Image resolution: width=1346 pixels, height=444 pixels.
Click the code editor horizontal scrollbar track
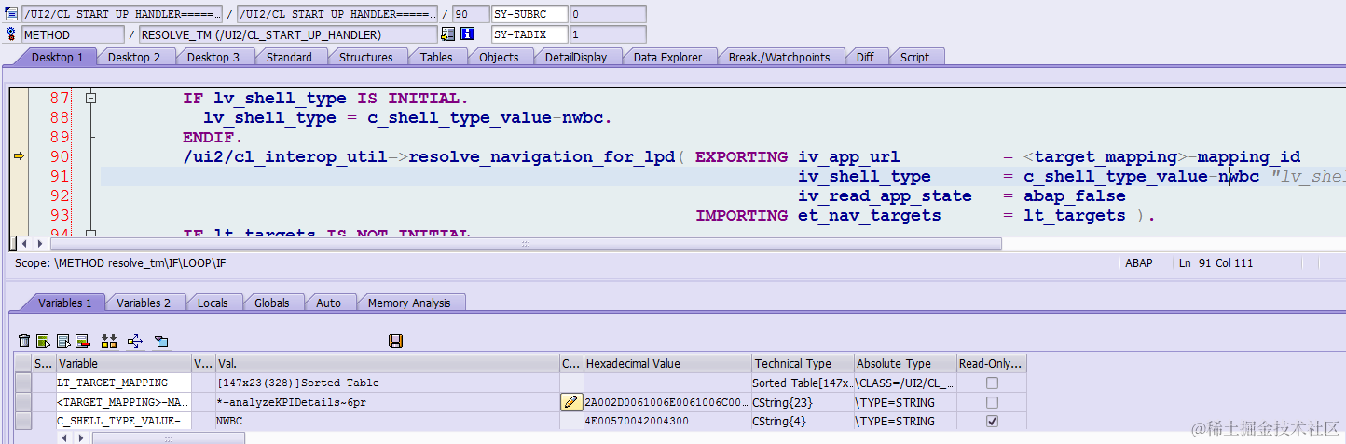[526, 244]
